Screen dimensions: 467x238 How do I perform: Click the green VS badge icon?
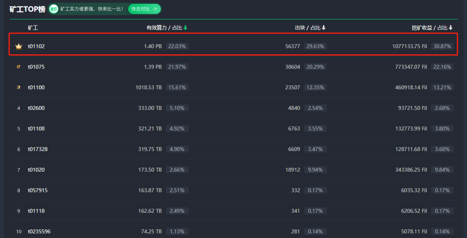pos(54,9)
